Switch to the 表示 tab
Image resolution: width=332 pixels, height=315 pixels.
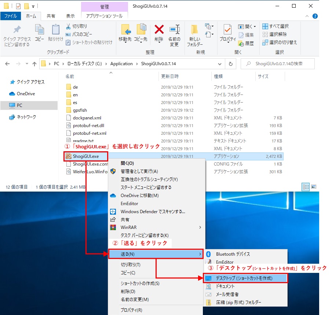[70, 16]
